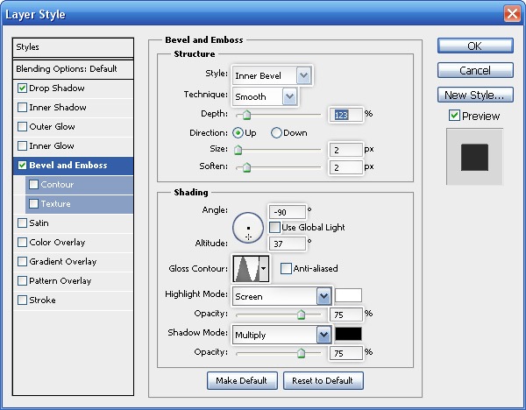Check the Inner Glow checkbox
The height and width of the screenshot is (410, 526).
[x=22, y=146]
